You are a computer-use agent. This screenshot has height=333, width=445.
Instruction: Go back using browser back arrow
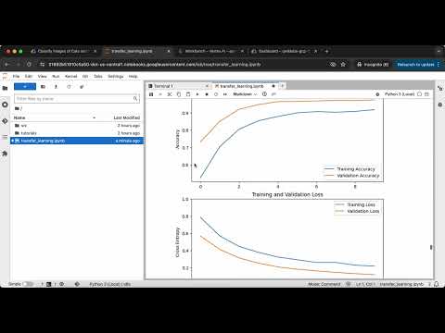coord(6,65)
